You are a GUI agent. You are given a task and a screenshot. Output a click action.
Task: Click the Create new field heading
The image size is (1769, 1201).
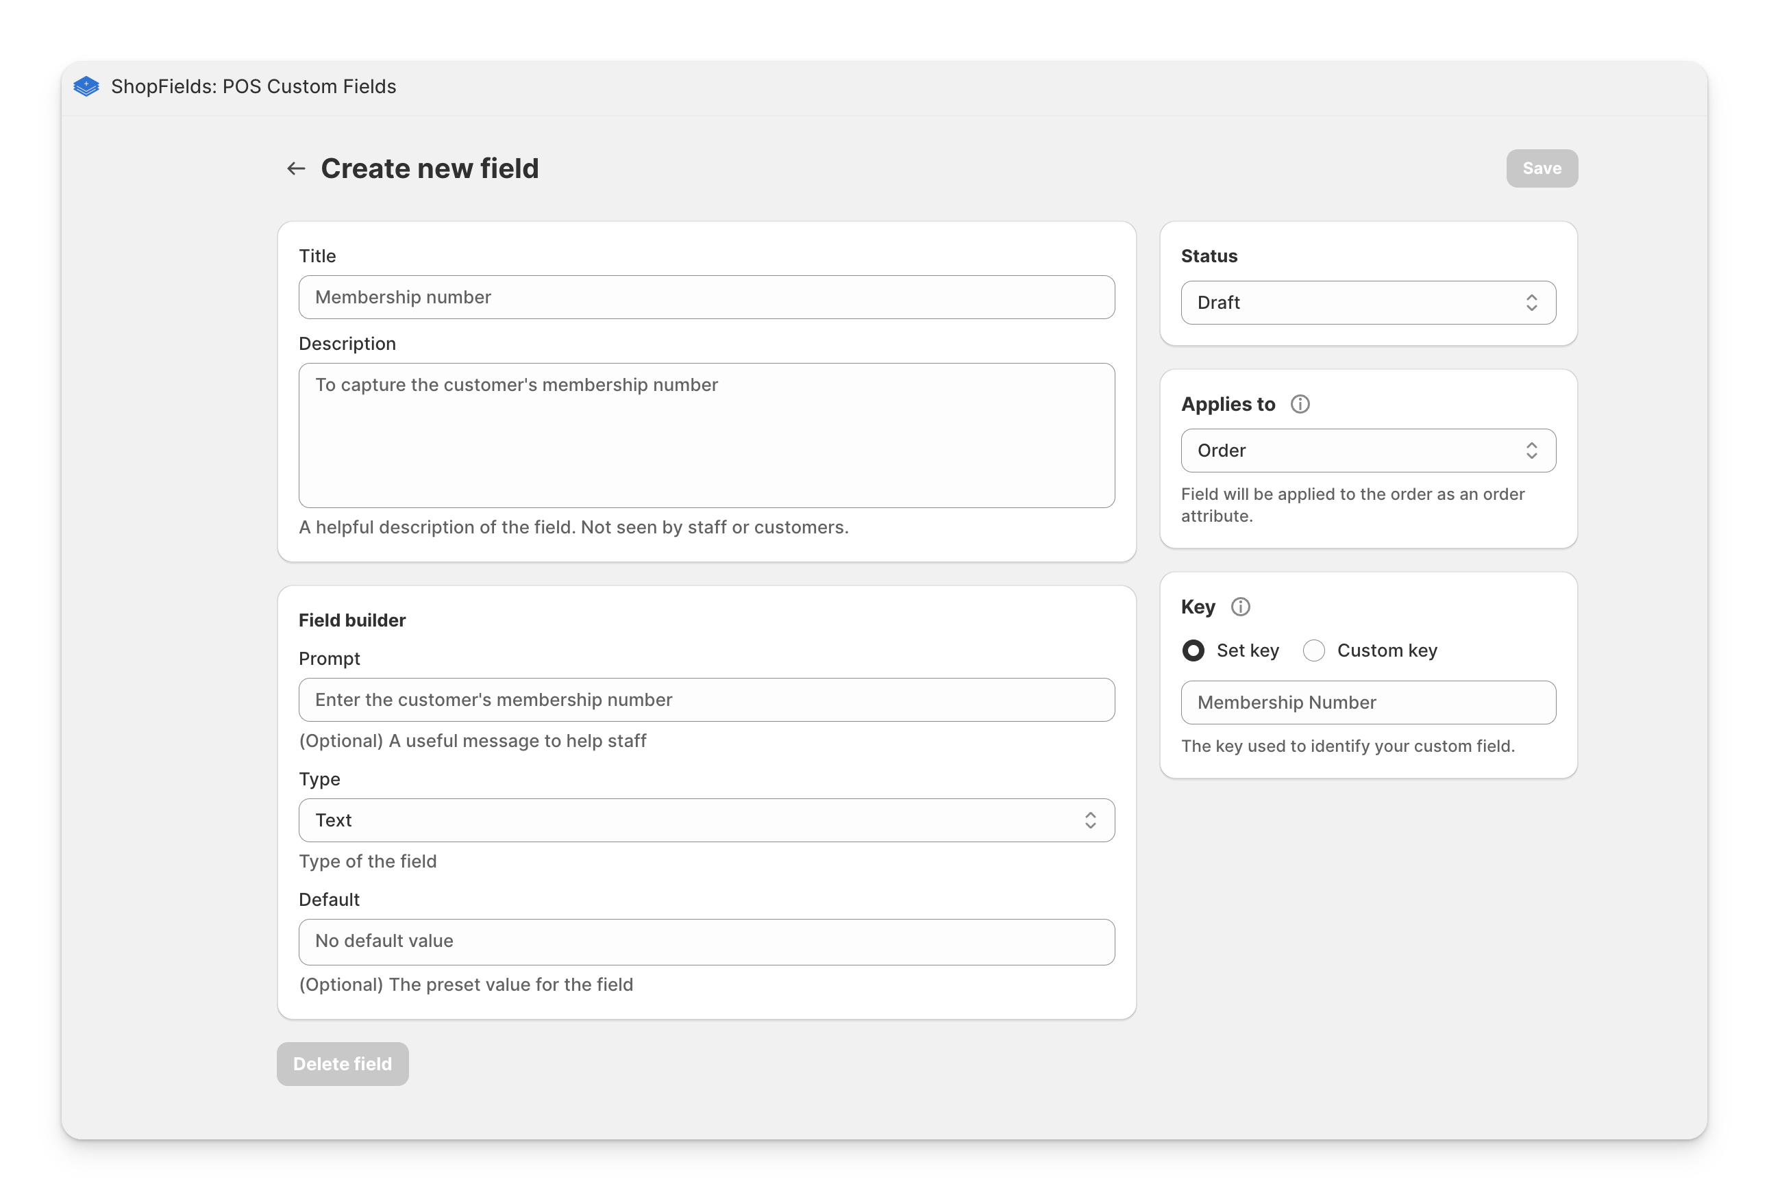430,168
